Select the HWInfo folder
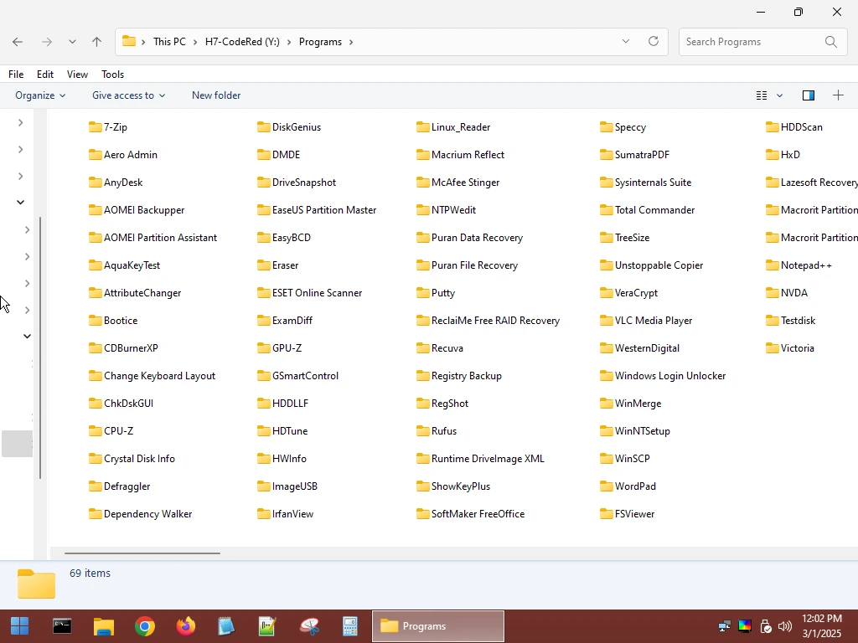 (x=282, y=459)
